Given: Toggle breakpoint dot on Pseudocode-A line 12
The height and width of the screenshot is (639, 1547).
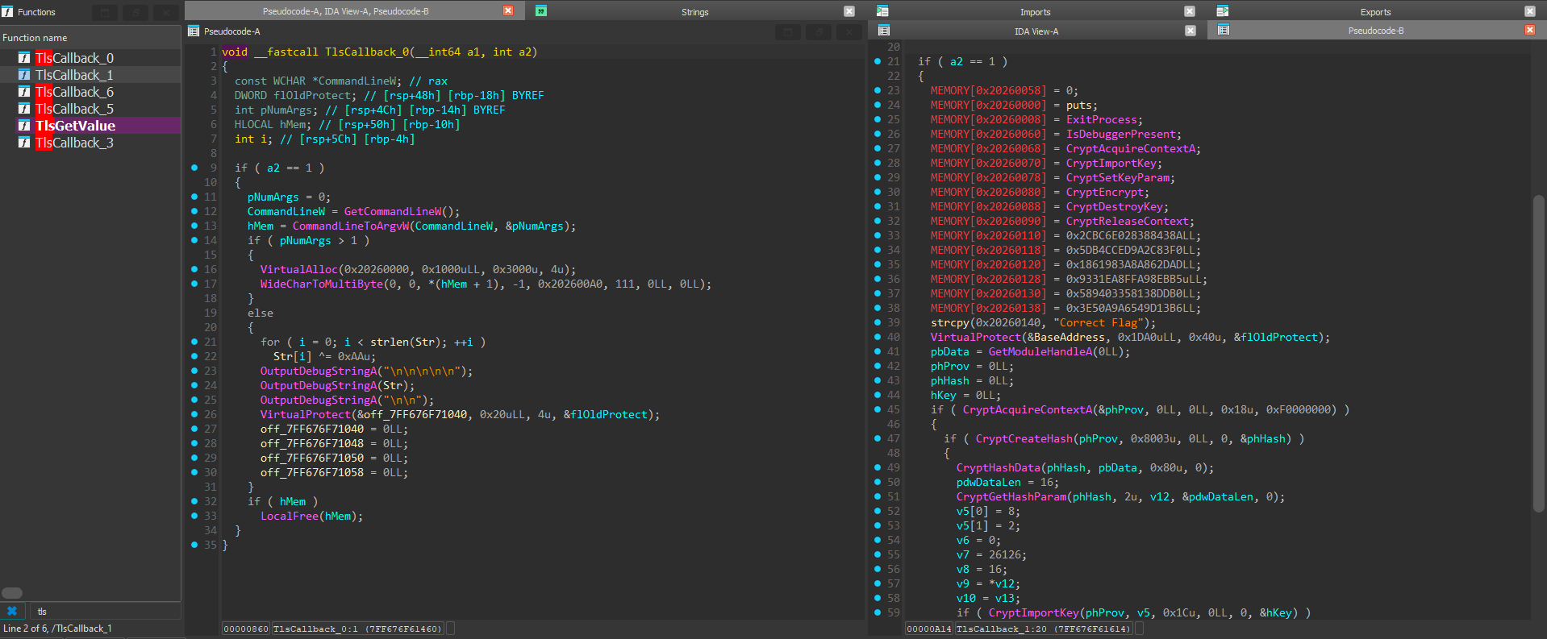Looking at the screenshot, I should [194, 211].
